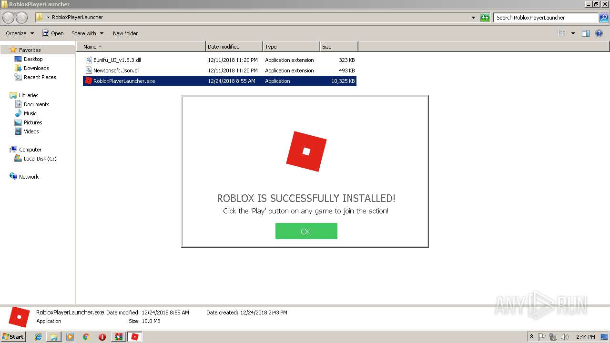Click the blue Help icon

pyautogui.click(x=599, y=33)
